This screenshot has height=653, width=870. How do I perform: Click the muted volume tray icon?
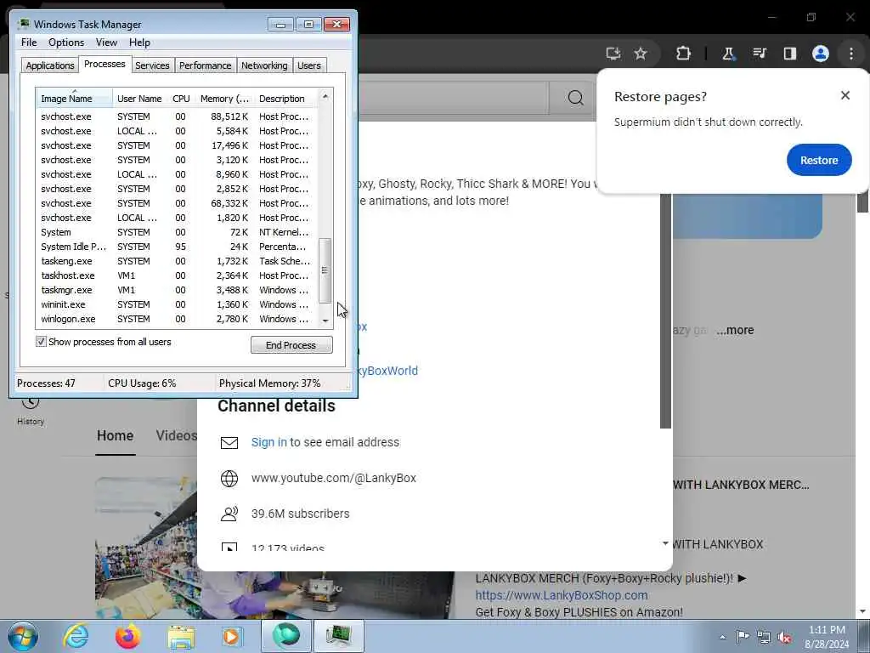(784, 638)
